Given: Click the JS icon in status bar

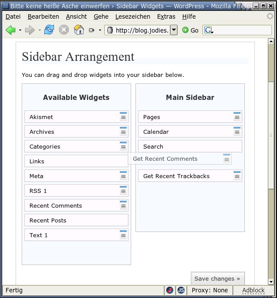Looking at the screenshot, I should pos(181,290).
